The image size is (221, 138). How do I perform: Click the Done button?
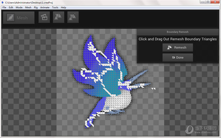pyautogui.click(x=178, y=57)
